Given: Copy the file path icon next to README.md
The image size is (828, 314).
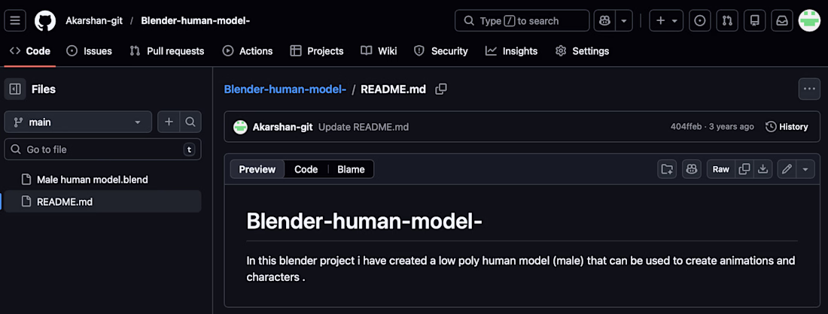Looking at the screenshot, I should click(x=441, y=89).
